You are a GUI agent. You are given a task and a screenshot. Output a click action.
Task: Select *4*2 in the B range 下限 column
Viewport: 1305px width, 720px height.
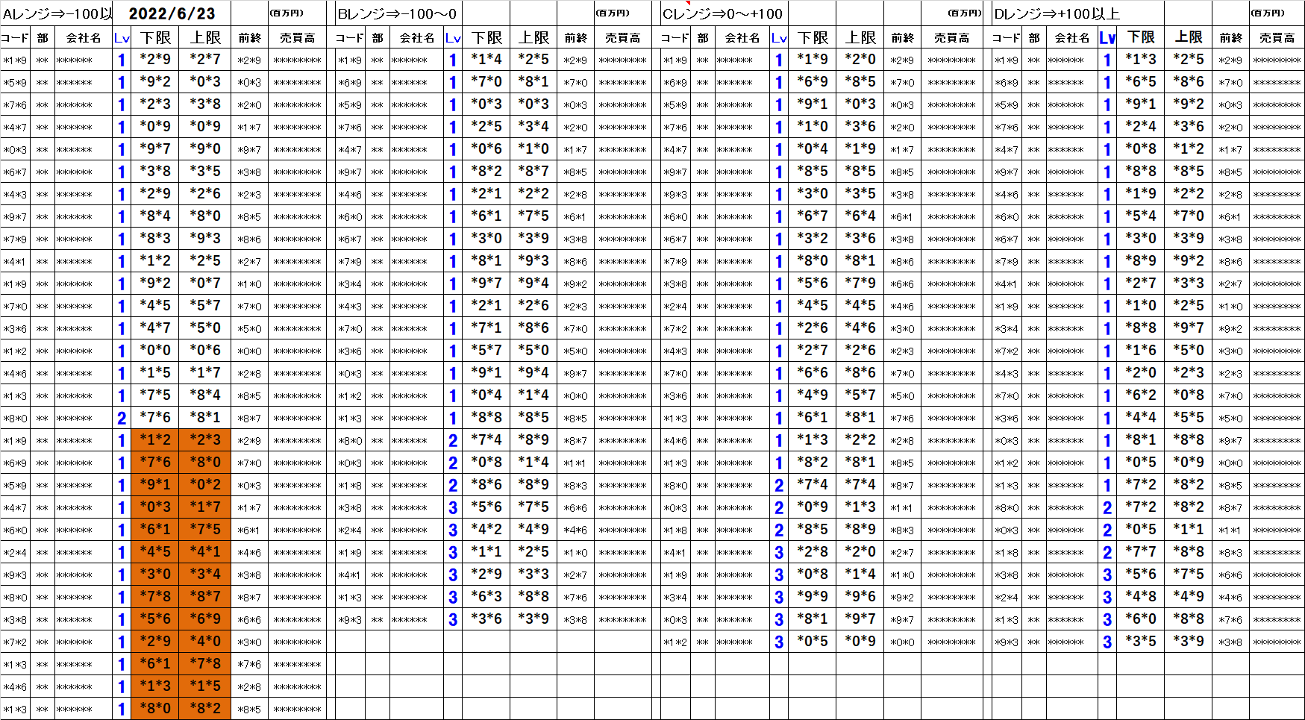click(x=486, y=530)
